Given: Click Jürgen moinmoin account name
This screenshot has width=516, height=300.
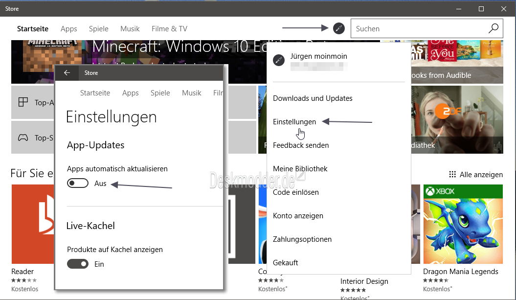Looking at the screenshot, I should [x=318, y=56].
